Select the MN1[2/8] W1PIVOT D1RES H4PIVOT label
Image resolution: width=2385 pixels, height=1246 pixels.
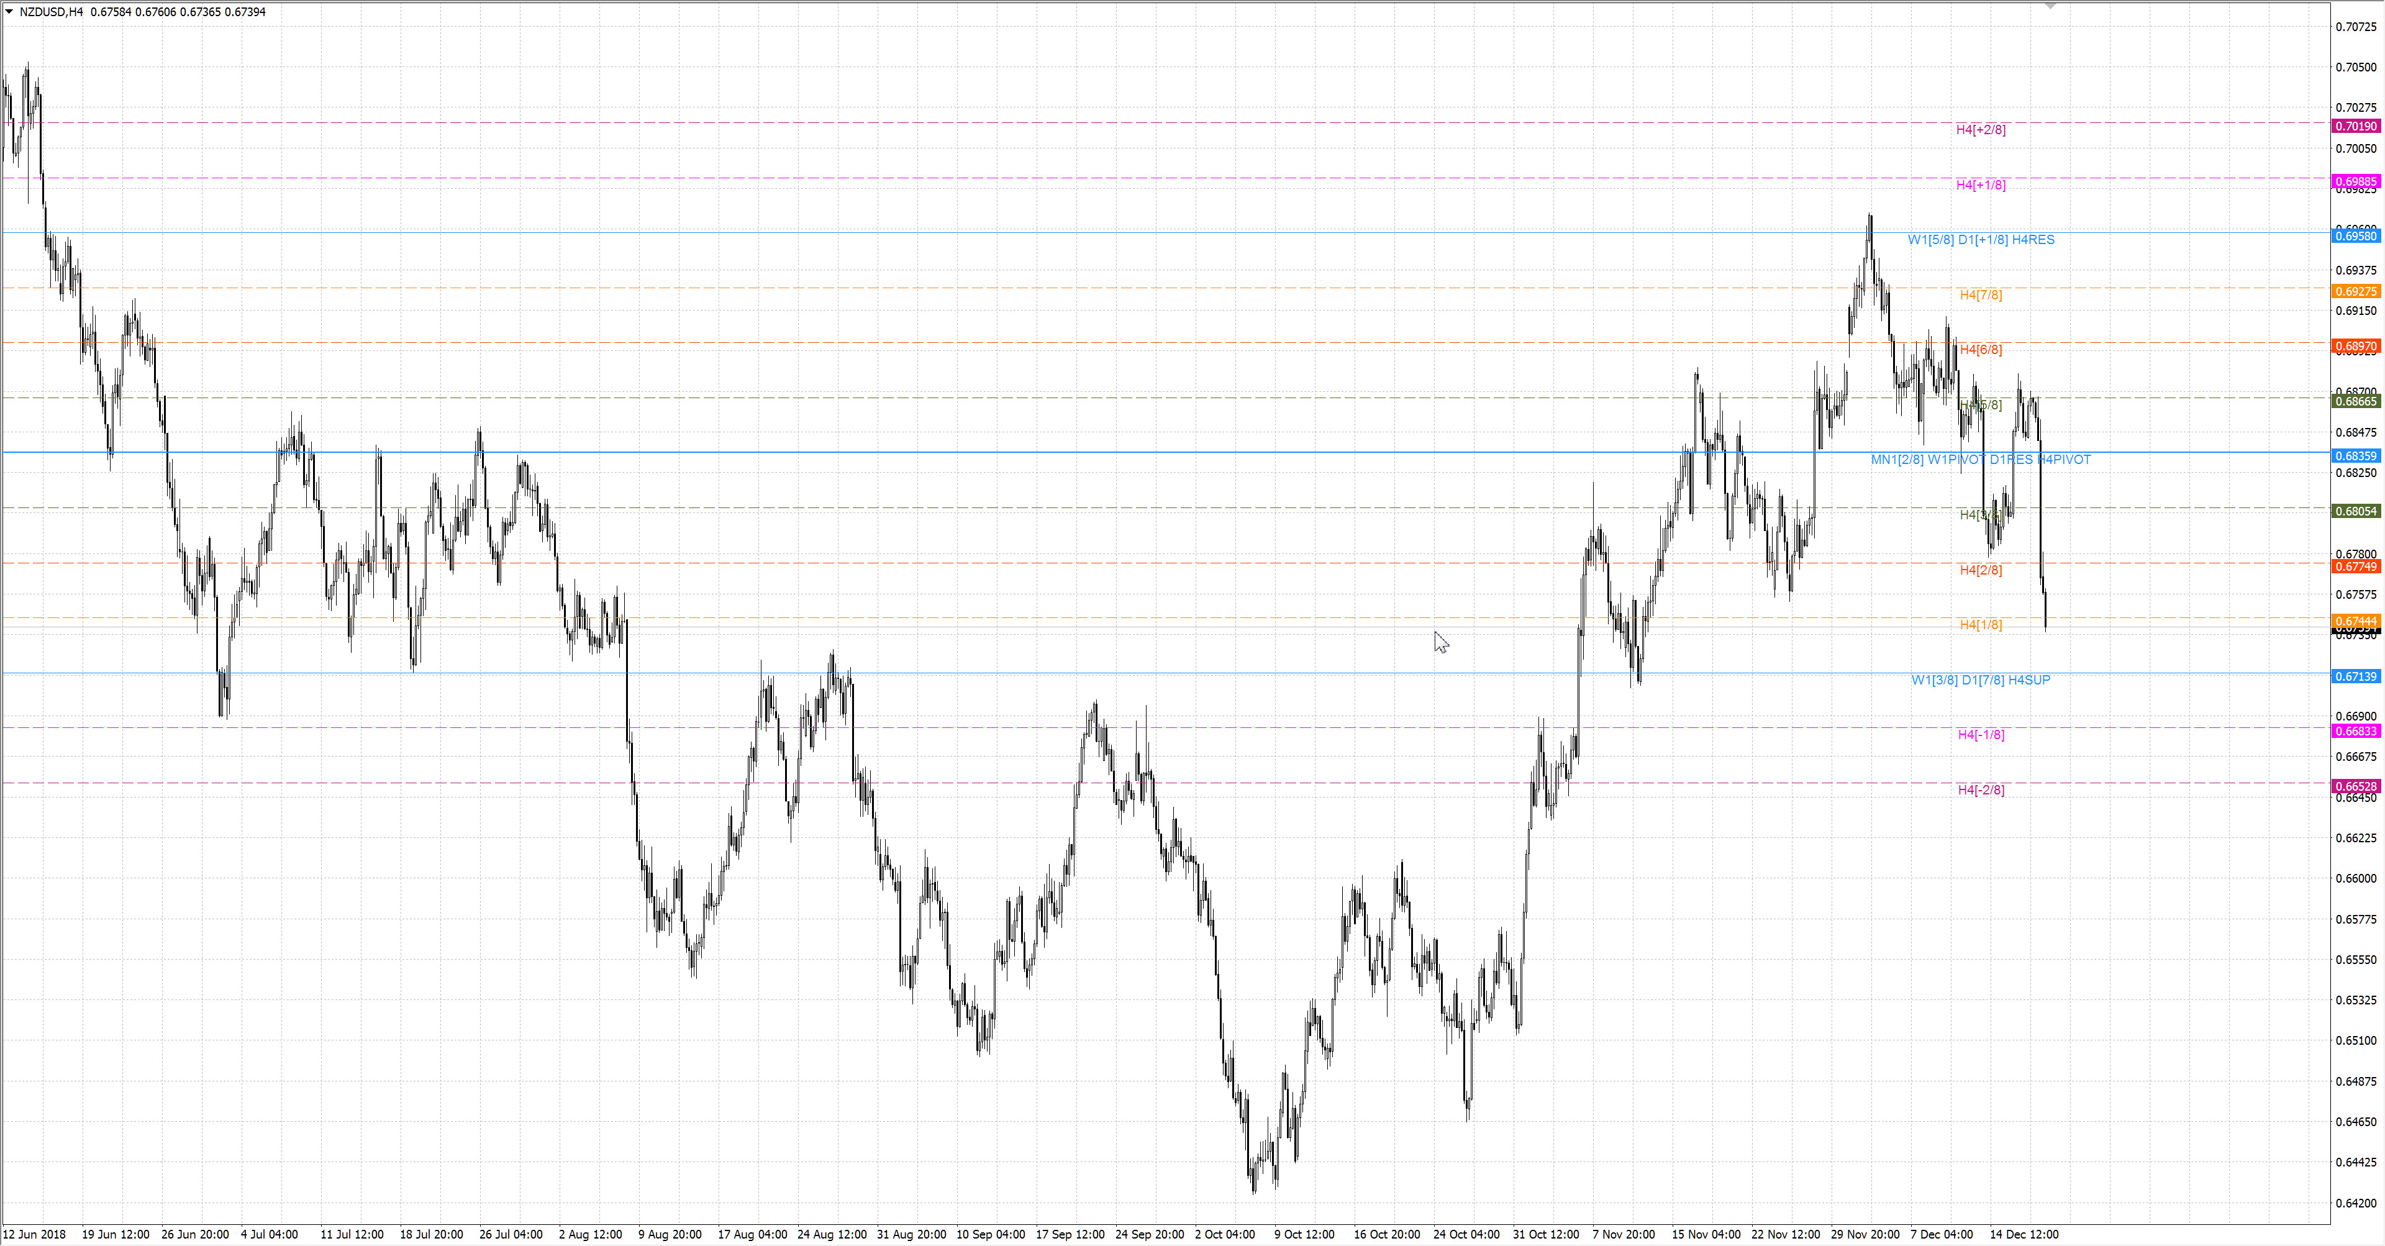tap(1981, 460)
